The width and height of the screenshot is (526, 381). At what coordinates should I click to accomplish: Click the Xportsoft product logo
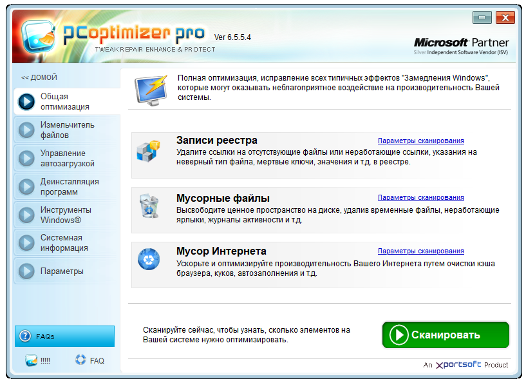[x=458, y=364]
